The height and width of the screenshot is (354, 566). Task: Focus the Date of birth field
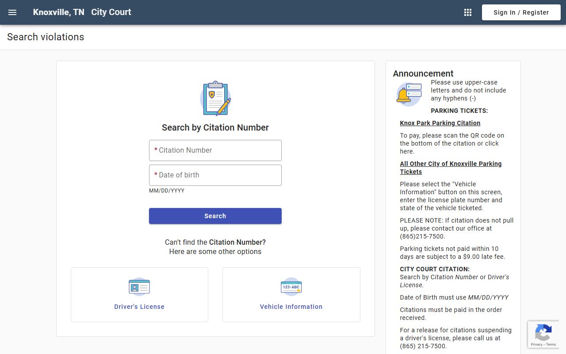click(215, 175)
